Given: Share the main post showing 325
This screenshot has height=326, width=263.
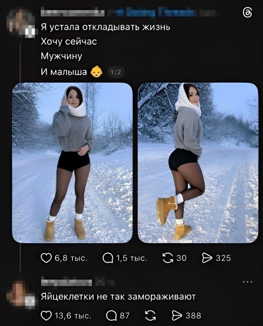Looking at the screenshot, I should click(x=208, y=258).
